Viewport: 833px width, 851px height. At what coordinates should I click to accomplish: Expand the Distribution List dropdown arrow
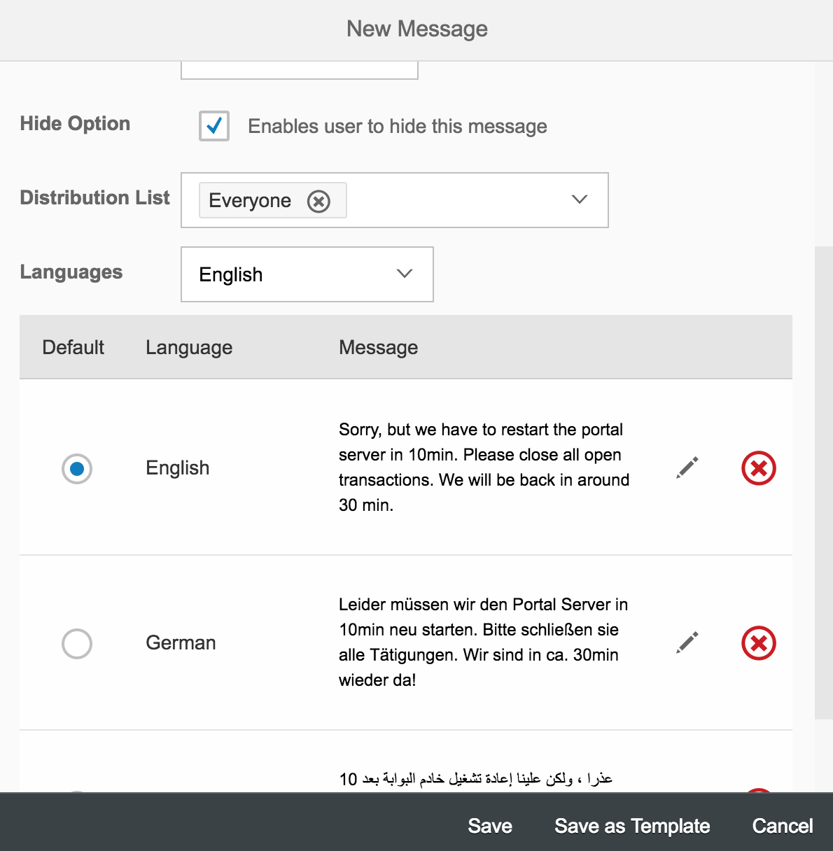tap(580, 199)
